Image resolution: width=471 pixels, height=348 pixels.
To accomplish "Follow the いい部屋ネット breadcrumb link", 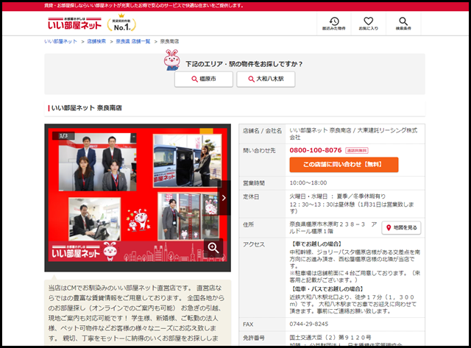I will 60,41.
